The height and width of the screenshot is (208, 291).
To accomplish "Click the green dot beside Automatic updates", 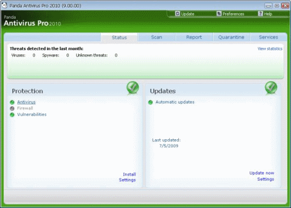I will pos(150,102).
